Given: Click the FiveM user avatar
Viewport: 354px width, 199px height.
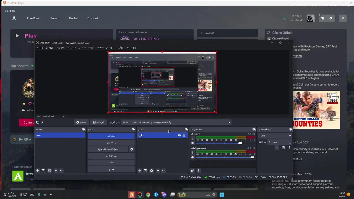Looking at the screenshot, I should (311, 18).
